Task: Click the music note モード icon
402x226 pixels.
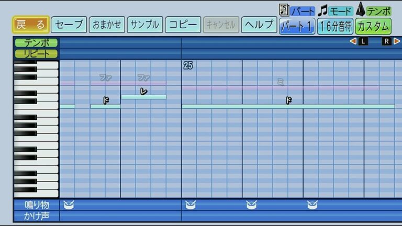Action: point(323,10)
